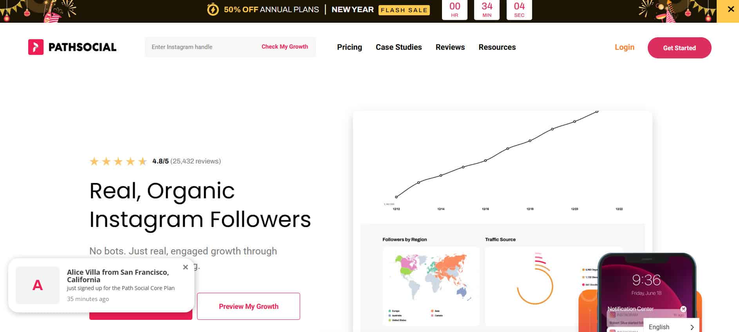The height and width of the screenshot is (332, 739).
Task: Dismiss the New Year flash sale banner
Action: coord(730,9)
